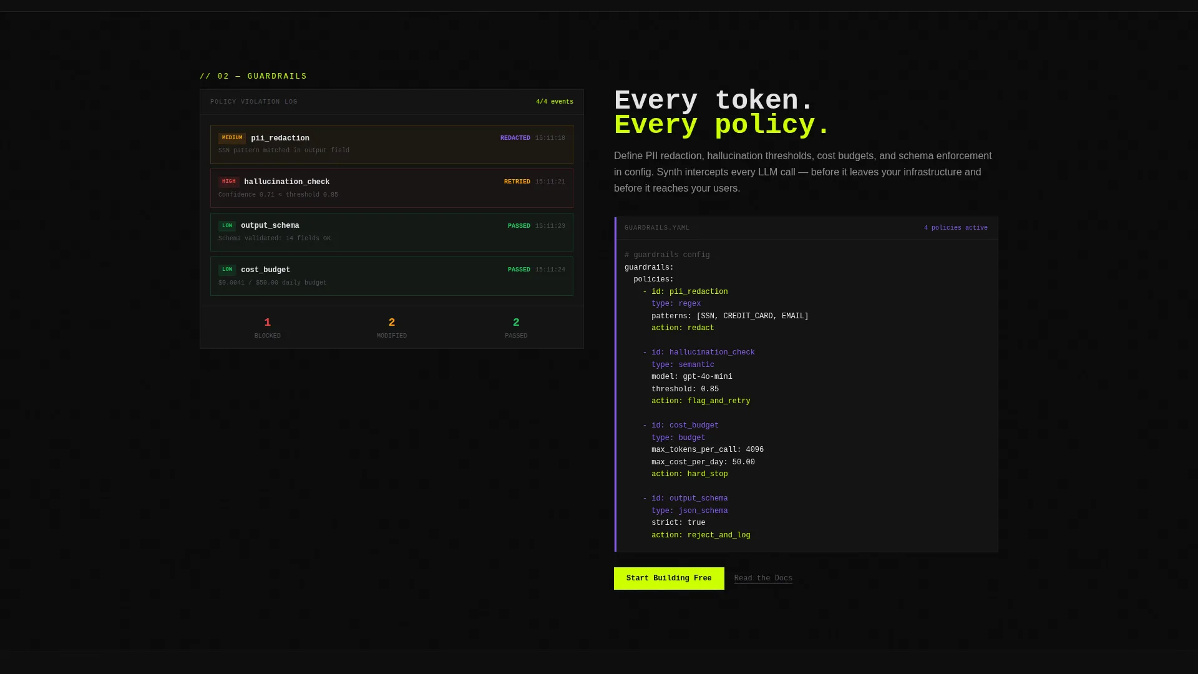This screenshot has height=674, width=1198.
Task: Click the 4 policies active label
Action: tap(956, 228)
